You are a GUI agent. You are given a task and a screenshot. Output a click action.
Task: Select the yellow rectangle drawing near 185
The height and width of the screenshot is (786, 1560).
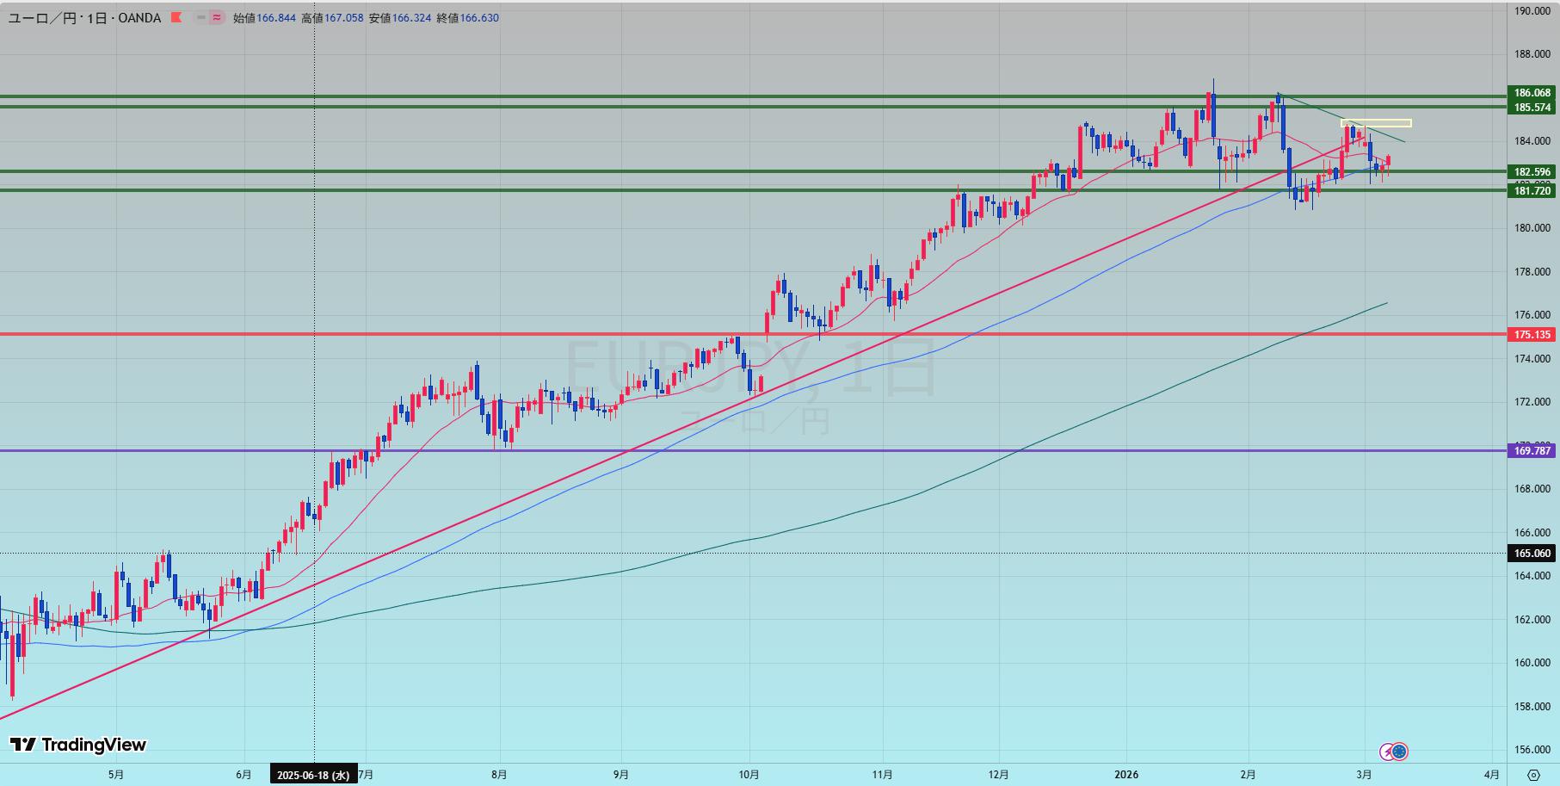pos(1375,123)
